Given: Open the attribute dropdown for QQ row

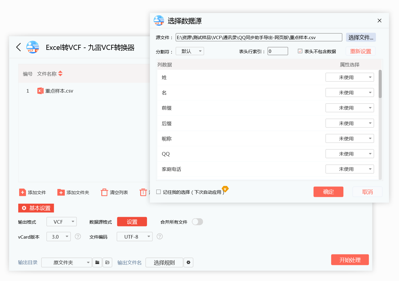Looking at the screenshot, I should click(349, 153).
